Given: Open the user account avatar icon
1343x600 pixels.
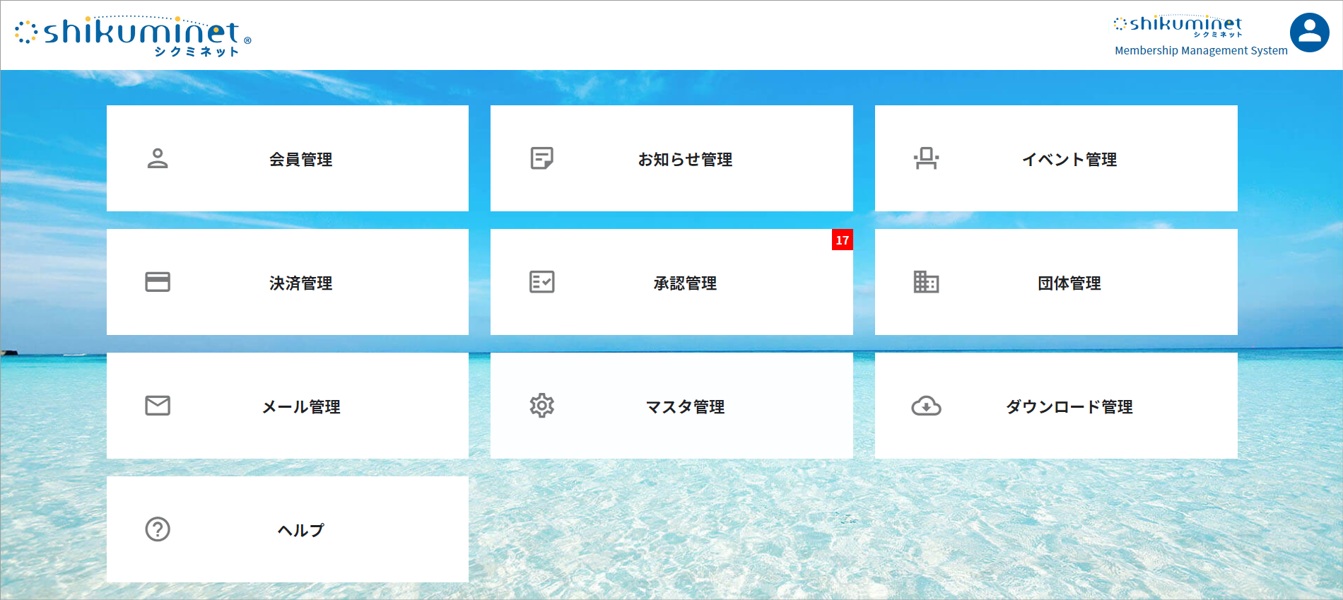Looking at the screenshot, I should coord(1310,33).
